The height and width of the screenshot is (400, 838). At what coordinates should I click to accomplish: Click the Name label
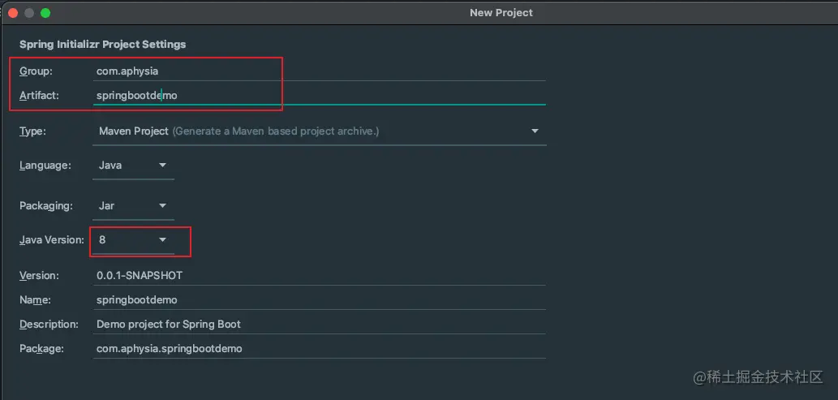coord(35,300)
